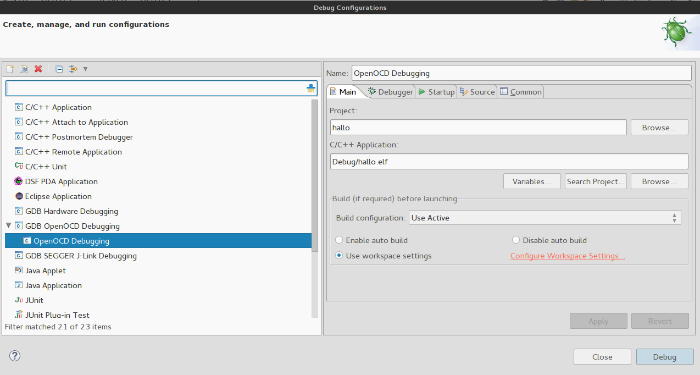Click the Project field 'hallo'
700x375 pixels.
point(478,128)
